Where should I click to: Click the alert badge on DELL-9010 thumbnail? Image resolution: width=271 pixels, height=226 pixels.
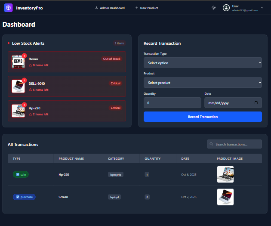click(25, 80)
